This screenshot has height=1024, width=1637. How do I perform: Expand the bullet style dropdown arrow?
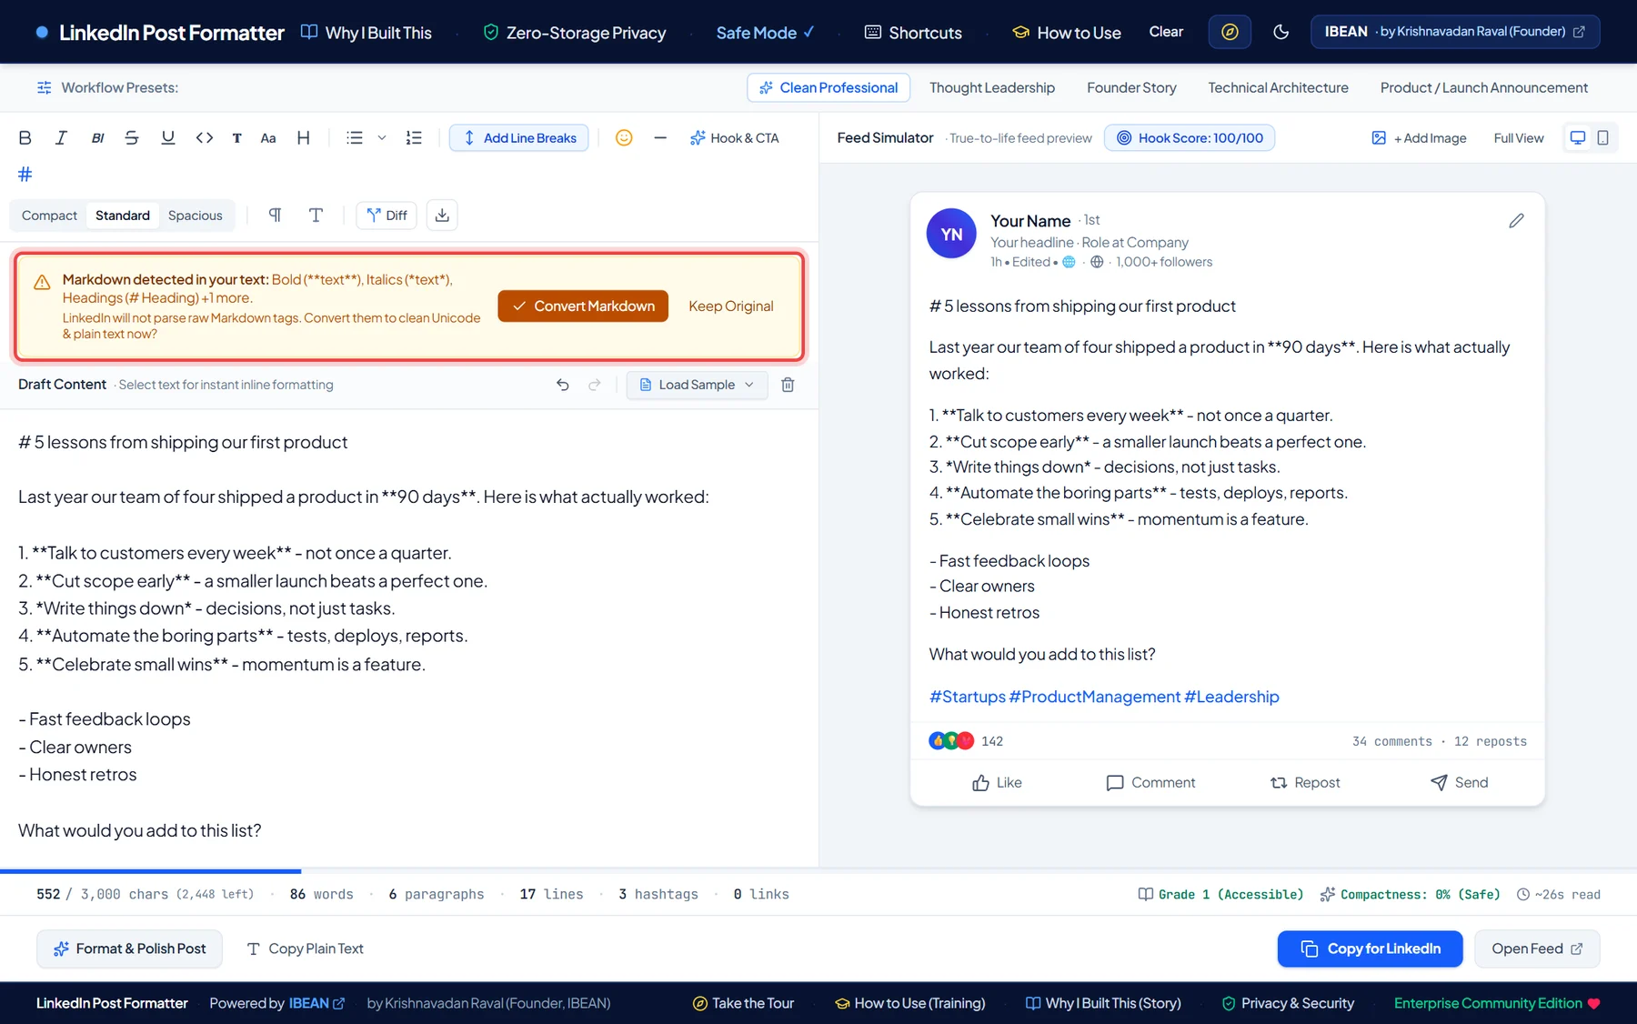point(382,138)
